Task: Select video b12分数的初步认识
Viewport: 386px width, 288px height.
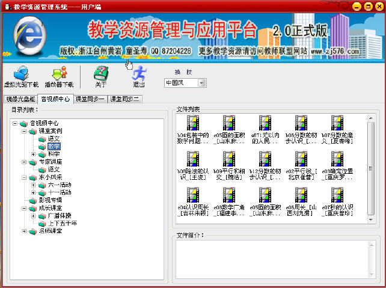Action: pyautogui.click(x=265, y=166)
